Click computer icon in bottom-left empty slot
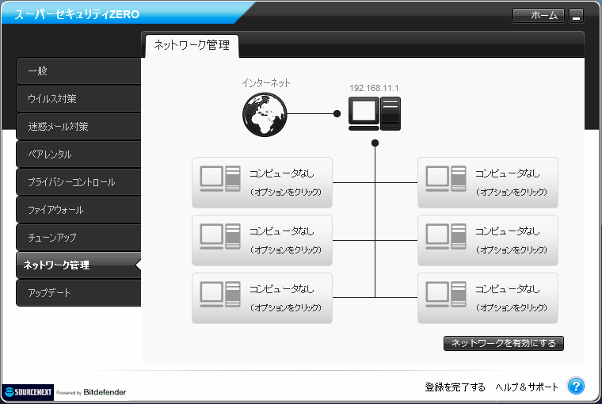This screenshot has height=404, width=602. point(220,294)
